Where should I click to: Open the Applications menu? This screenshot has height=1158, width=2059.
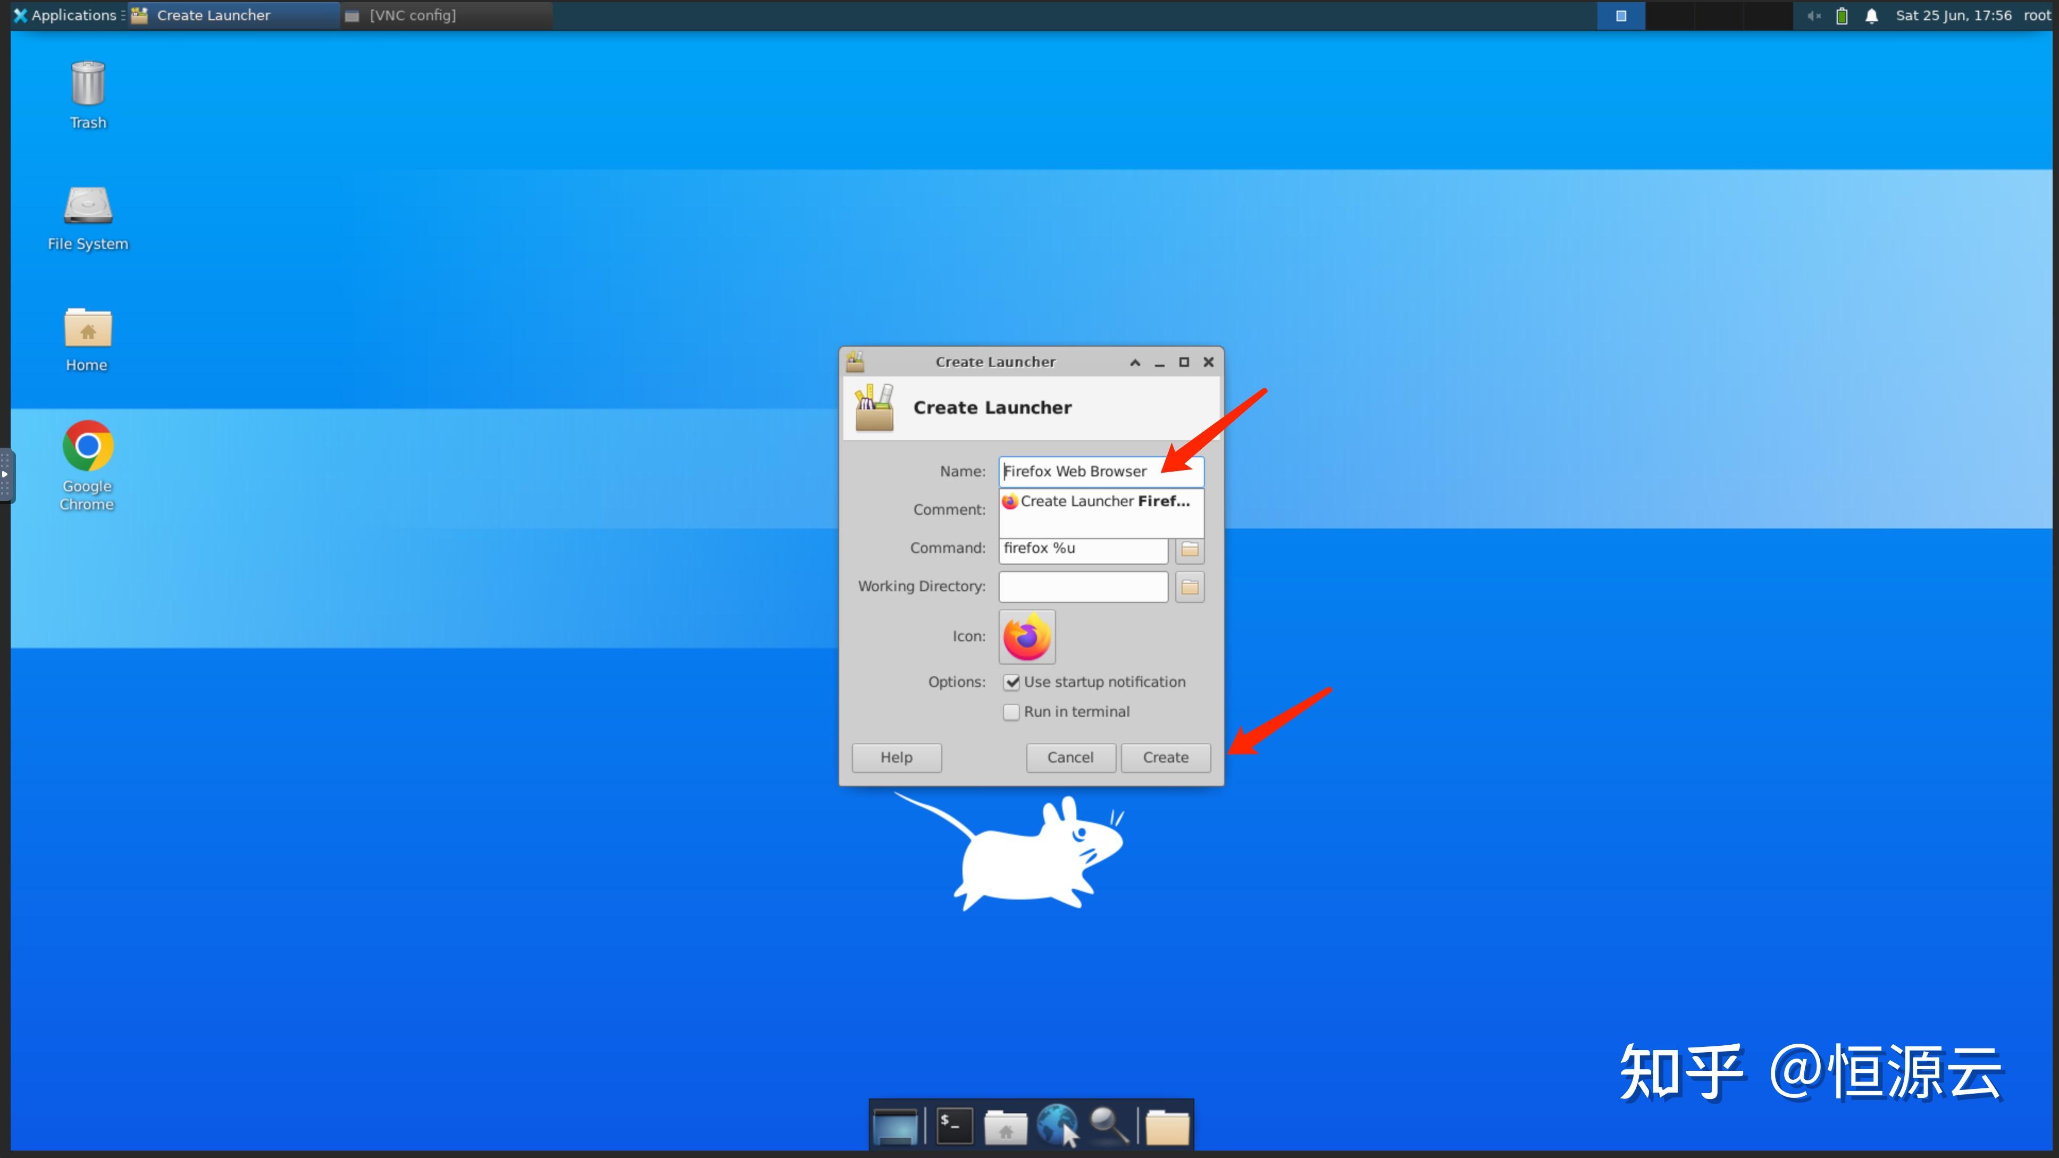67,15
